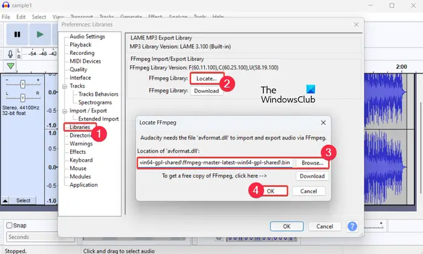The width and height of the screenshot is (423, 254).
Task: Click the Audacity headphones app icon
Action: coord(5,5)
